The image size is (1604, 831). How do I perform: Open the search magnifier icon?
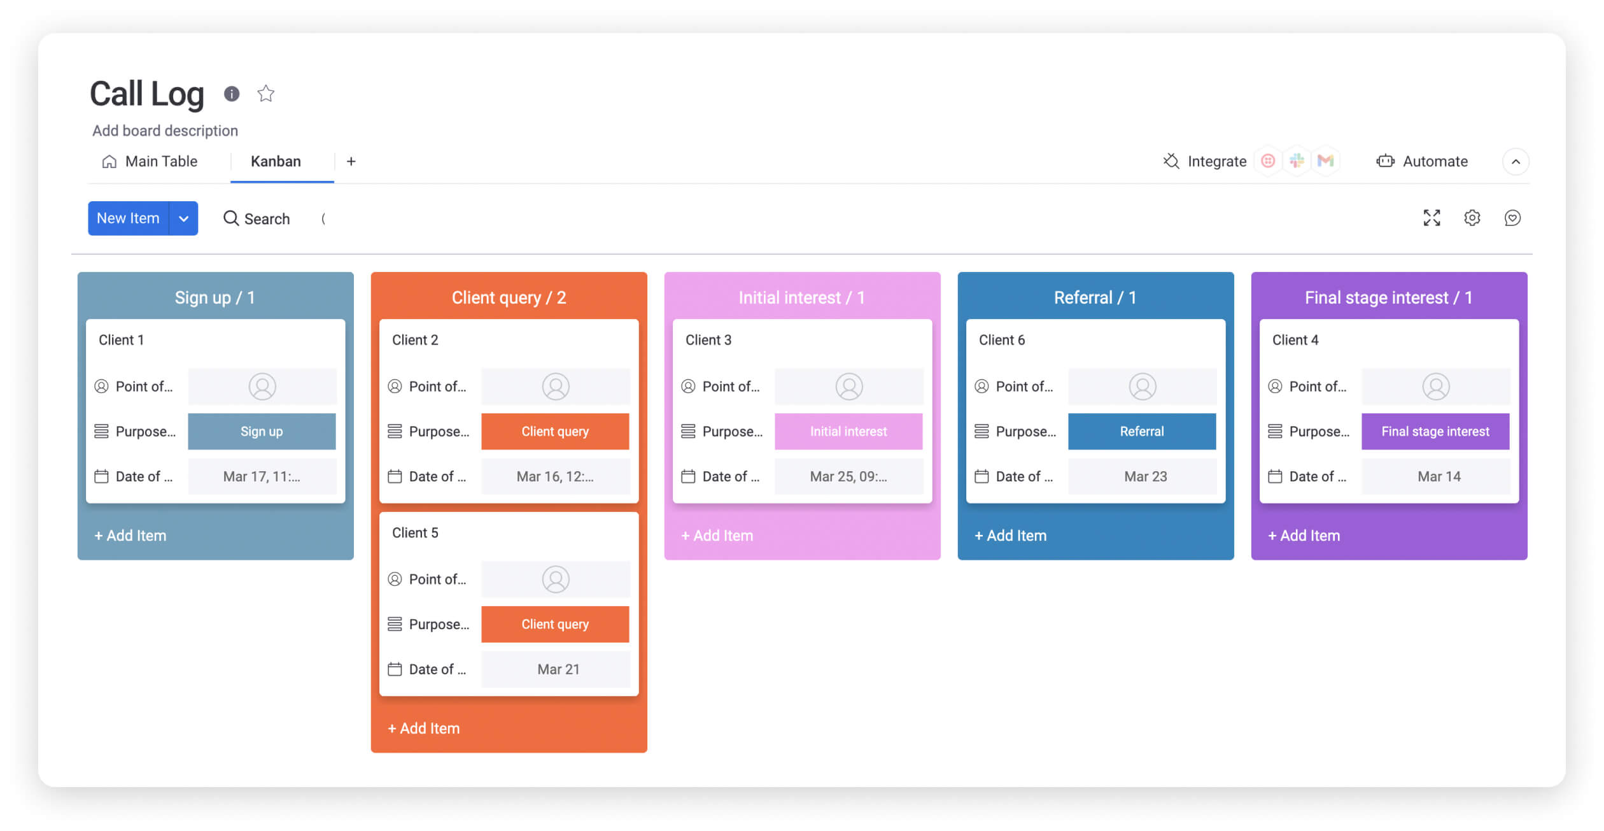(230, 218)
